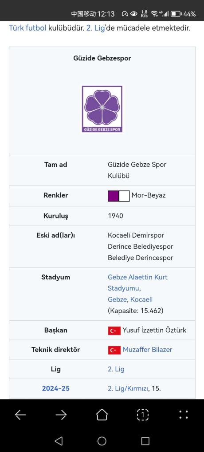Open the browser four-dot menu icon
This screenshot has width=204, height=452.
pyautogui.click(x=184, y=415)
